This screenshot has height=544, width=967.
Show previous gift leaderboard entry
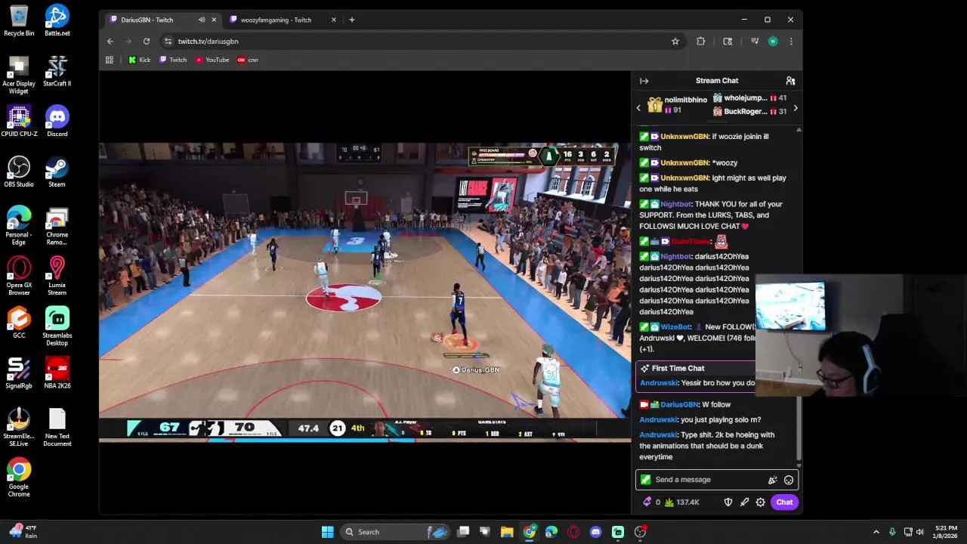click(x=638, y=108)
